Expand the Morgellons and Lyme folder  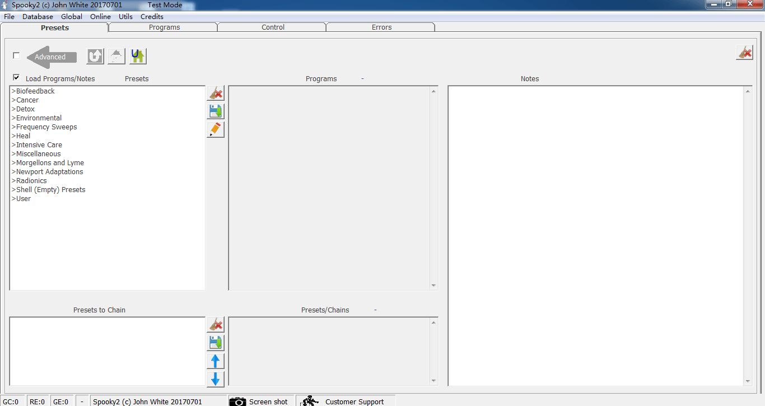[49, 163]
